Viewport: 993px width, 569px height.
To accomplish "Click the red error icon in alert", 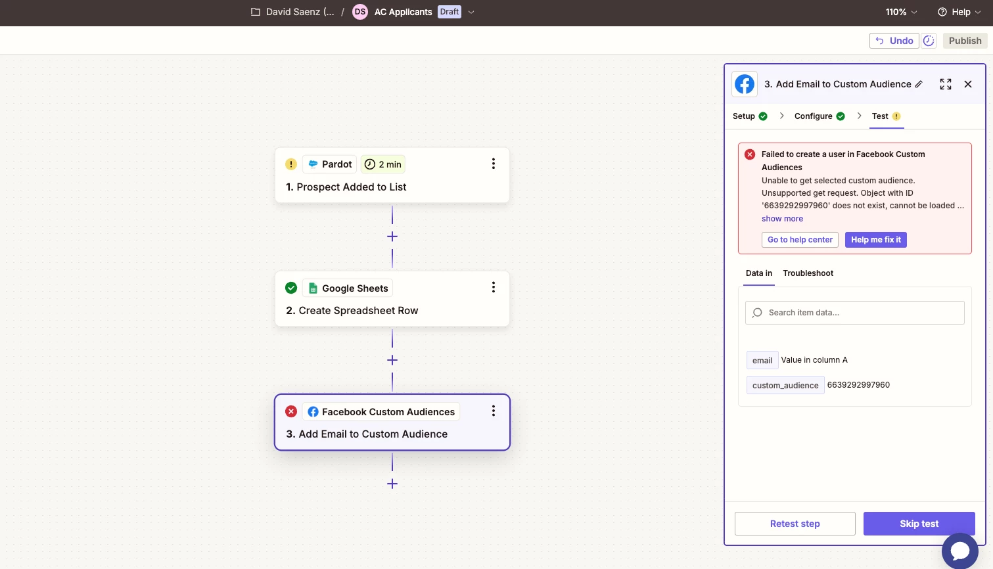I will (750, 154).
